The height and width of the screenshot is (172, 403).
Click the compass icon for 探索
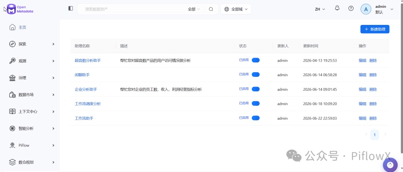[12, 44]
